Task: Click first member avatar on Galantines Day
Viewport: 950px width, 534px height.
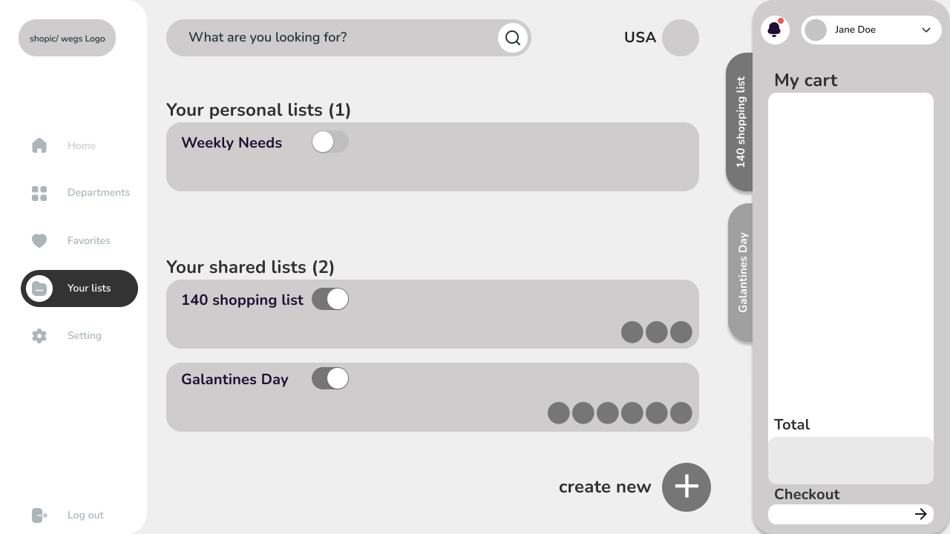Action: (x=559, y=413)
